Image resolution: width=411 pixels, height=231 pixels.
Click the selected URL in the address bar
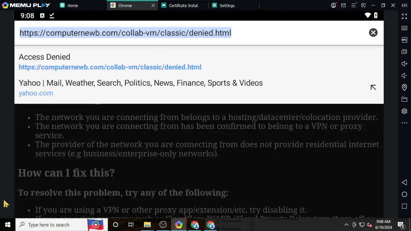pos(125,33)
